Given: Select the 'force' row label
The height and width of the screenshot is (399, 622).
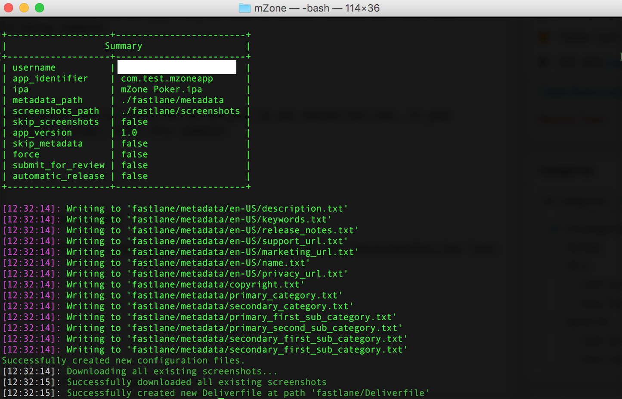Looking at the screenshot, I should pos(26,155).
